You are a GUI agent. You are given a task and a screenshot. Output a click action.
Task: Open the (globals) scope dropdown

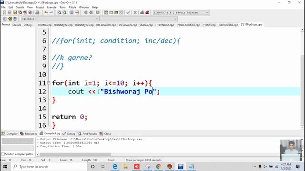coord(60,19)
